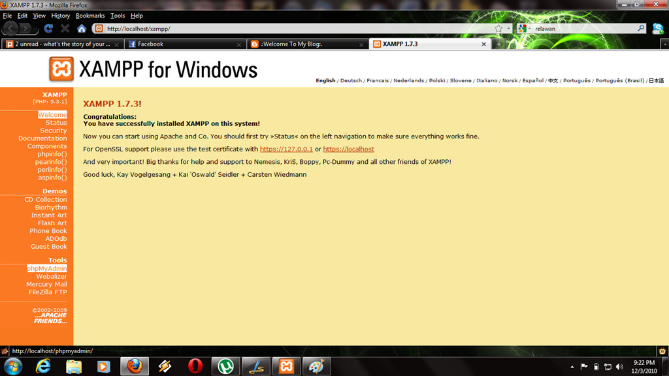This screenshot has width=669, height=376.
Task: Open the Flash Art demo
Action: pyautogui.click(x=52, y=223)
